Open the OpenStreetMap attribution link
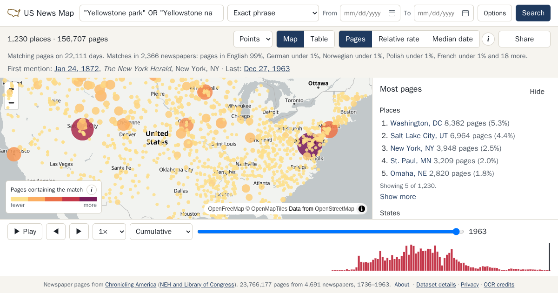 334,209
